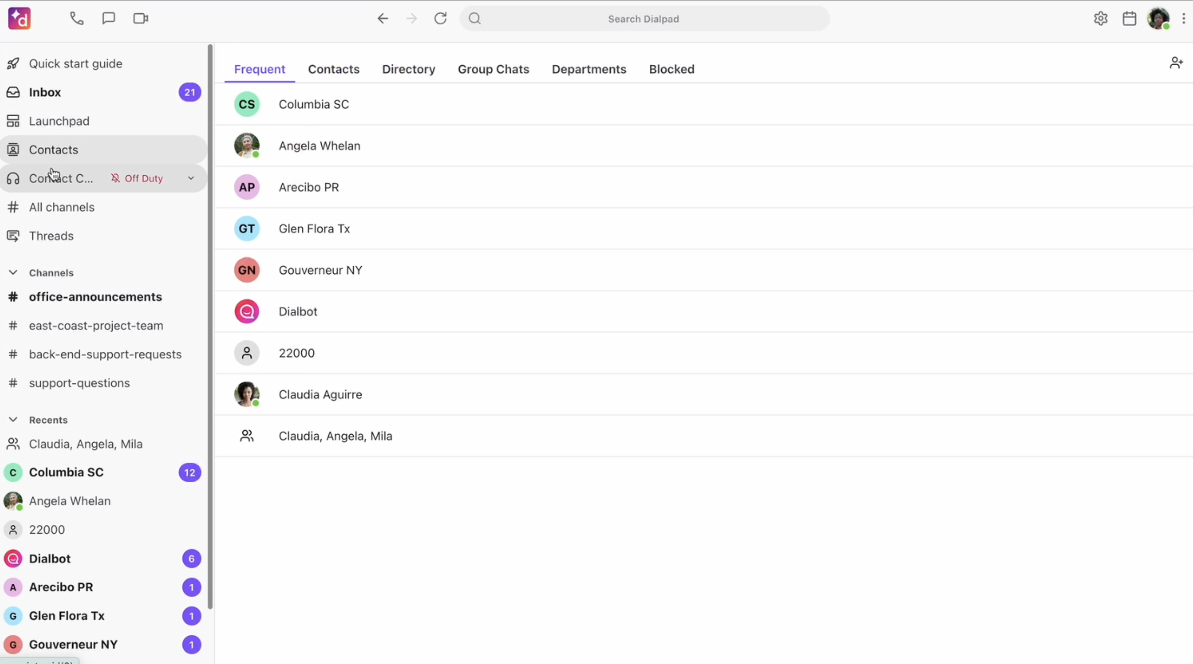Expand Contact Center dropdown chevron
Screen dimensions: 1193x664
191,178
